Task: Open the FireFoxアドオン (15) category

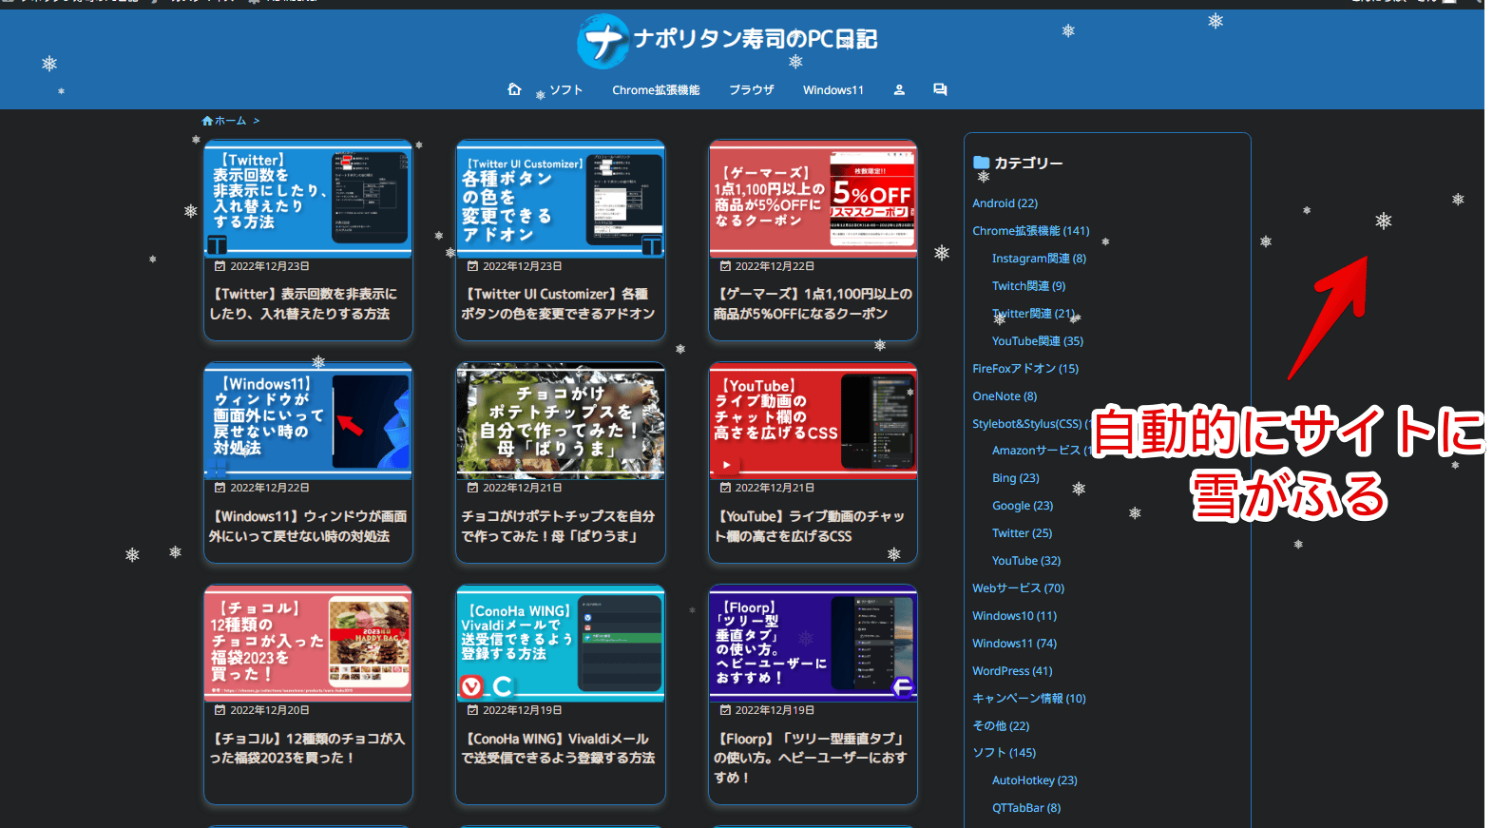Action: pos(1025,369)
